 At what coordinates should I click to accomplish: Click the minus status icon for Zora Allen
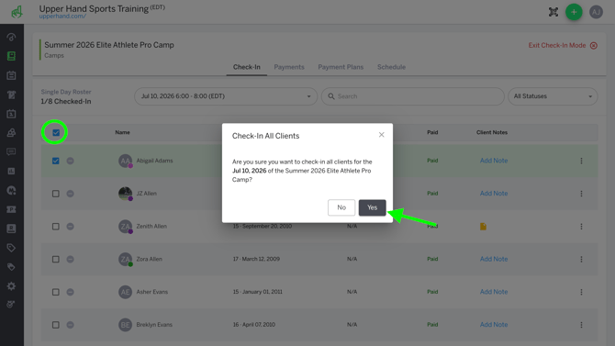click(70, 260)
